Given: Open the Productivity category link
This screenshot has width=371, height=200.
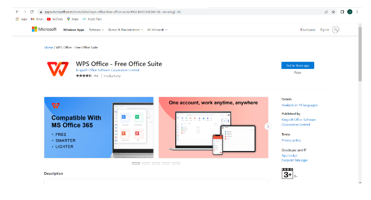Looking at the screenshot, I should click(112, 76).
